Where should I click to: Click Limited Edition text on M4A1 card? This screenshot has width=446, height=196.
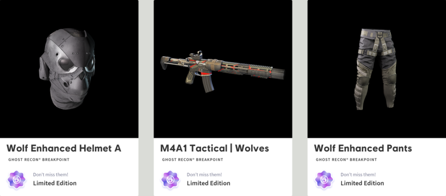pos(208,183)
